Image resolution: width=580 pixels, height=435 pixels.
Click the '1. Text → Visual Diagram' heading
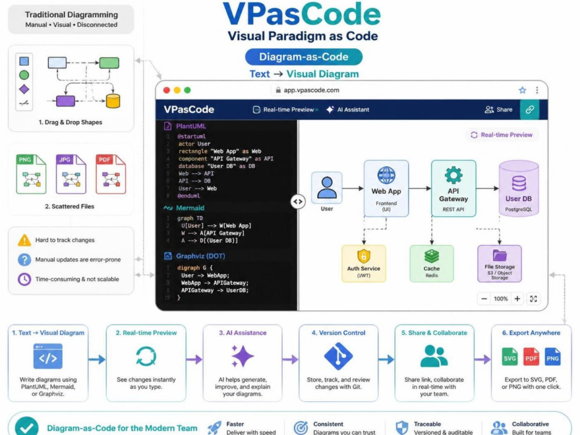coord(48,333)
